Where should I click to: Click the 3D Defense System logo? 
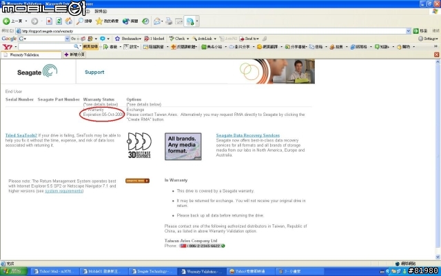click(139, 145)
